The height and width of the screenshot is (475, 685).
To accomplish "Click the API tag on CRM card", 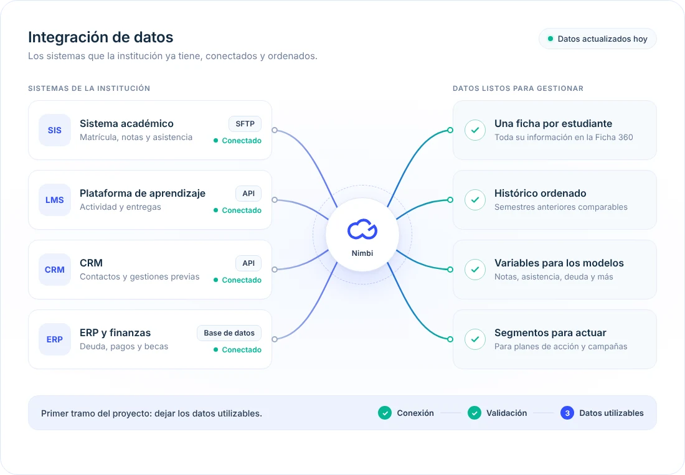I will click(x=248, y=263).
